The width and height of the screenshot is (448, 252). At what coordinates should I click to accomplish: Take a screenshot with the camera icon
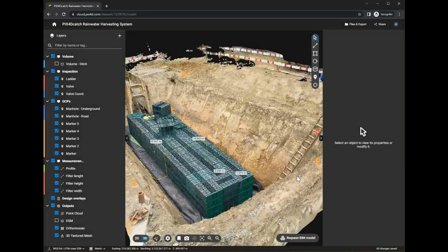coord(187,238)
